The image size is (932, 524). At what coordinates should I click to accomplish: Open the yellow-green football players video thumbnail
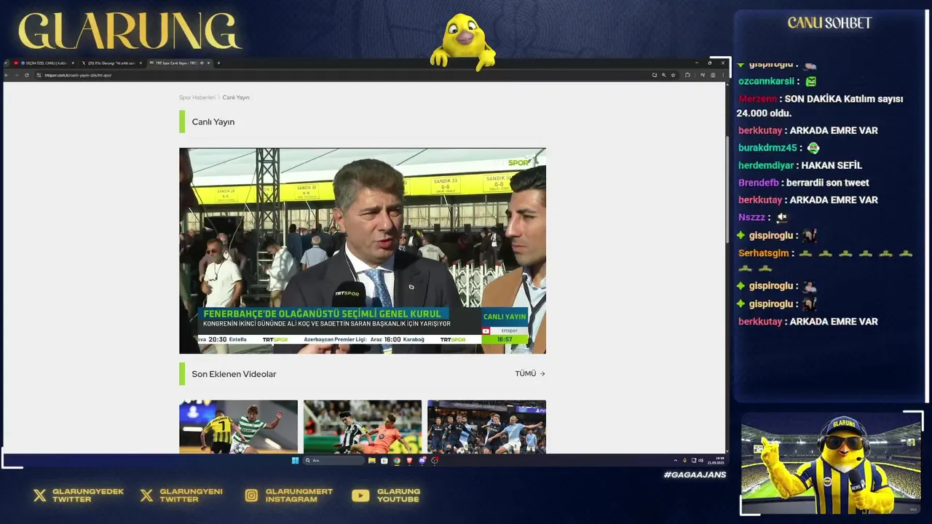coord(238,426)
